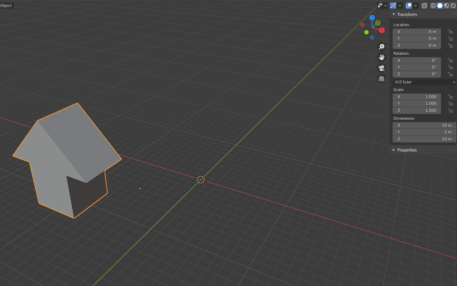Click the Rotation Y field

(x=417, y=67)
